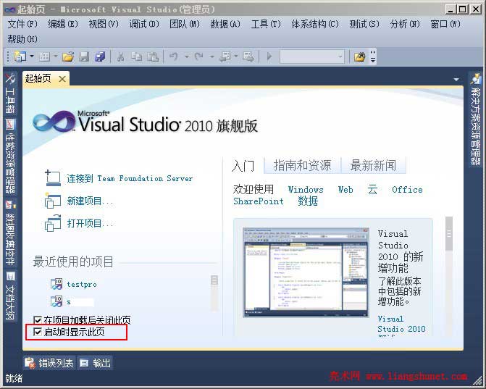Open the Add New Item dropdown arrow
This screenshot has height=389, width=486.
56,57
